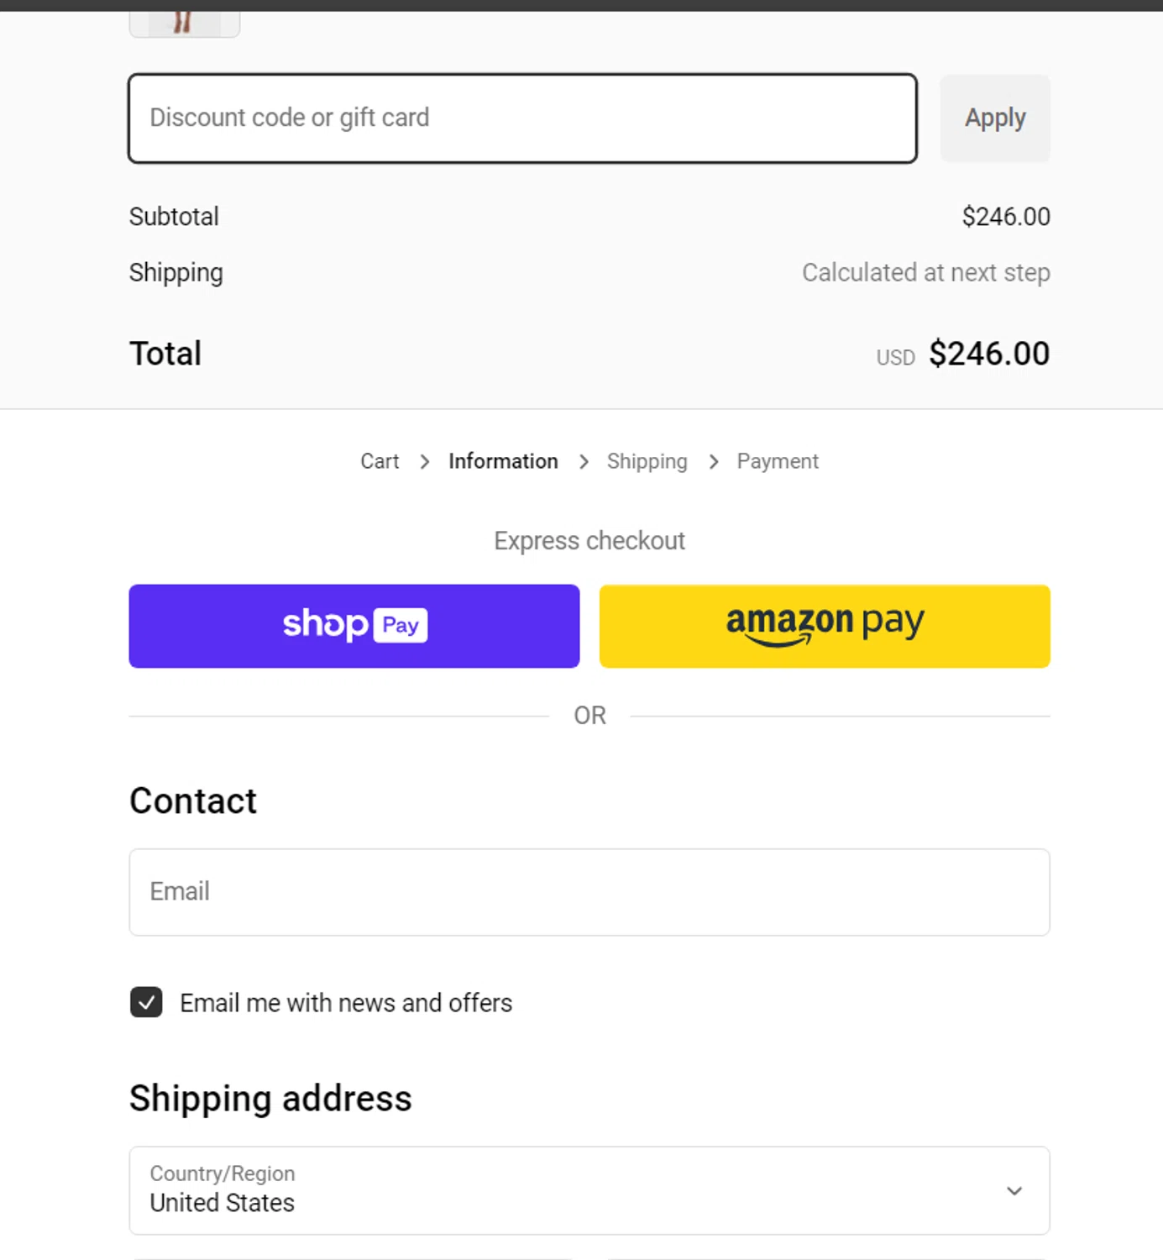Image resolution: width=1163 pixels, height=1260 pixels.
Task: Pay with the Amazon Pay button
Action: [824, 626]
